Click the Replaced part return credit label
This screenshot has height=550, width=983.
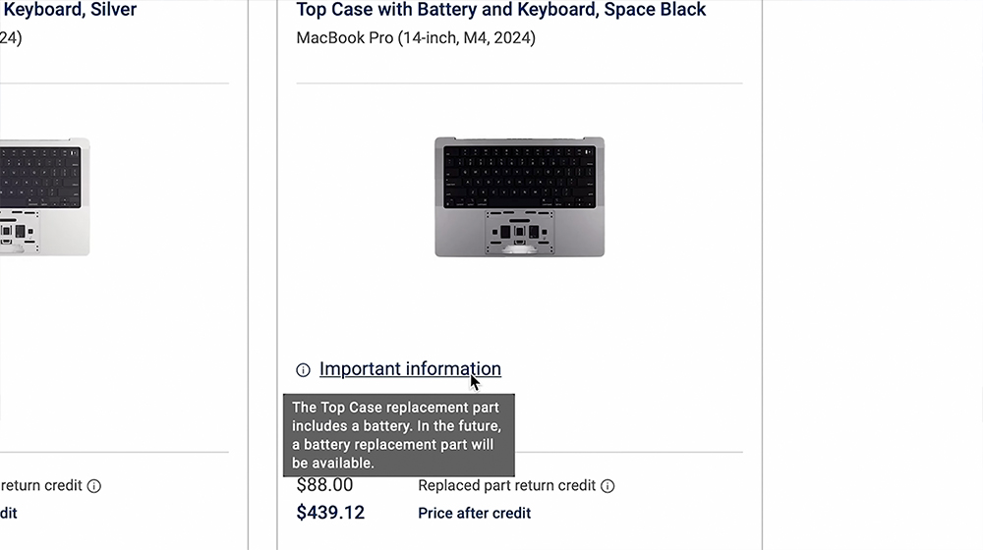(x=506, y=485)
